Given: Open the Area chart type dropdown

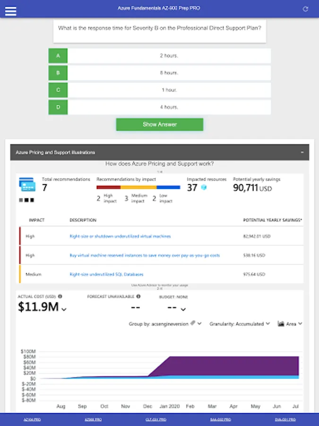Looking at the screenshot, I should click(290, 324).
